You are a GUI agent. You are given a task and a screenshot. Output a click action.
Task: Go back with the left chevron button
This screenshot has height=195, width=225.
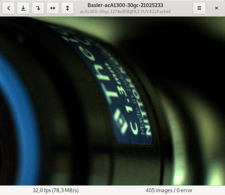(x=8, y=8)
